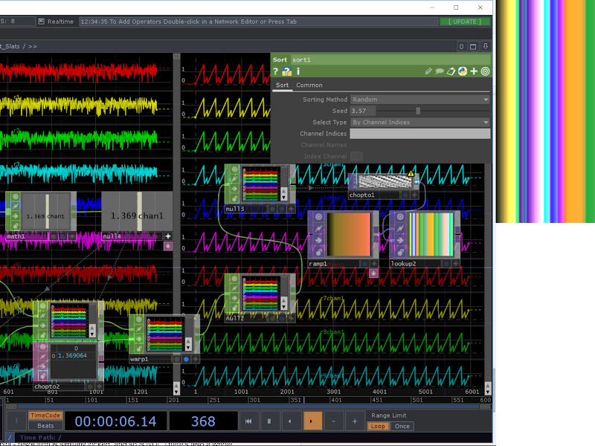
Task: Open Python help icon in parameter panel
Action: [286, 71]
